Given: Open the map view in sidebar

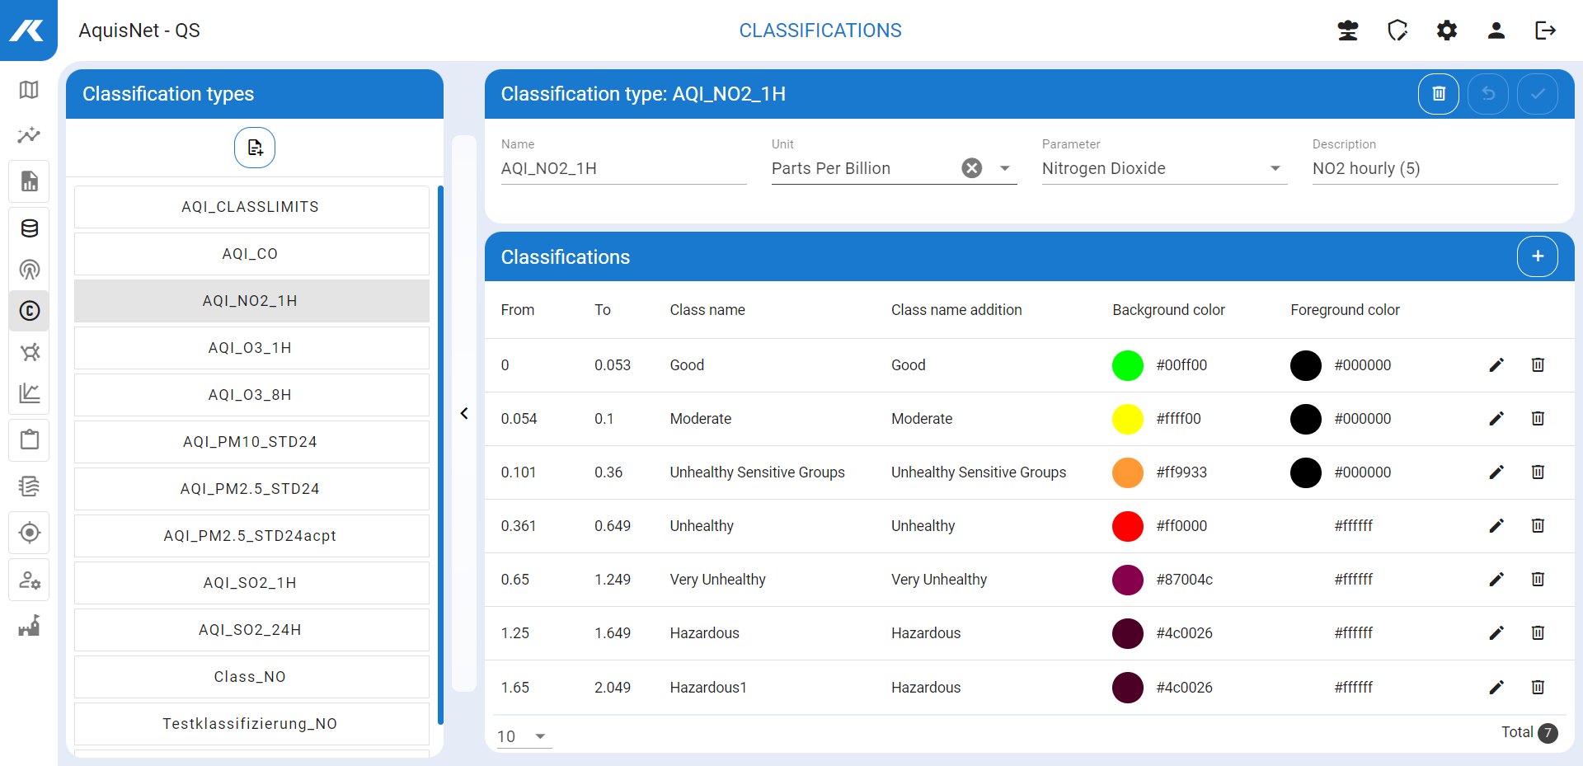Looking at the screenshot, I should [x=29, y=90].
